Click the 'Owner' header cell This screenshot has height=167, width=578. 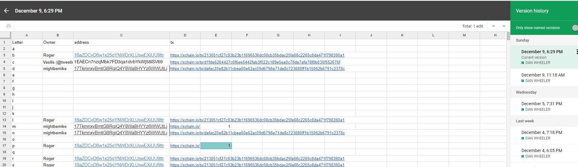(58, 42)
